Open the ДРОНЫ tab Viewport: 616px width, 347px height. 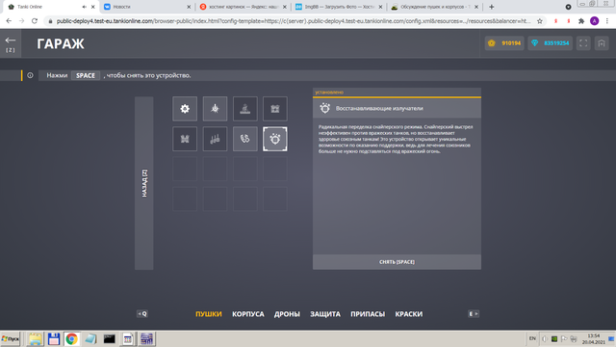(287, 314)
